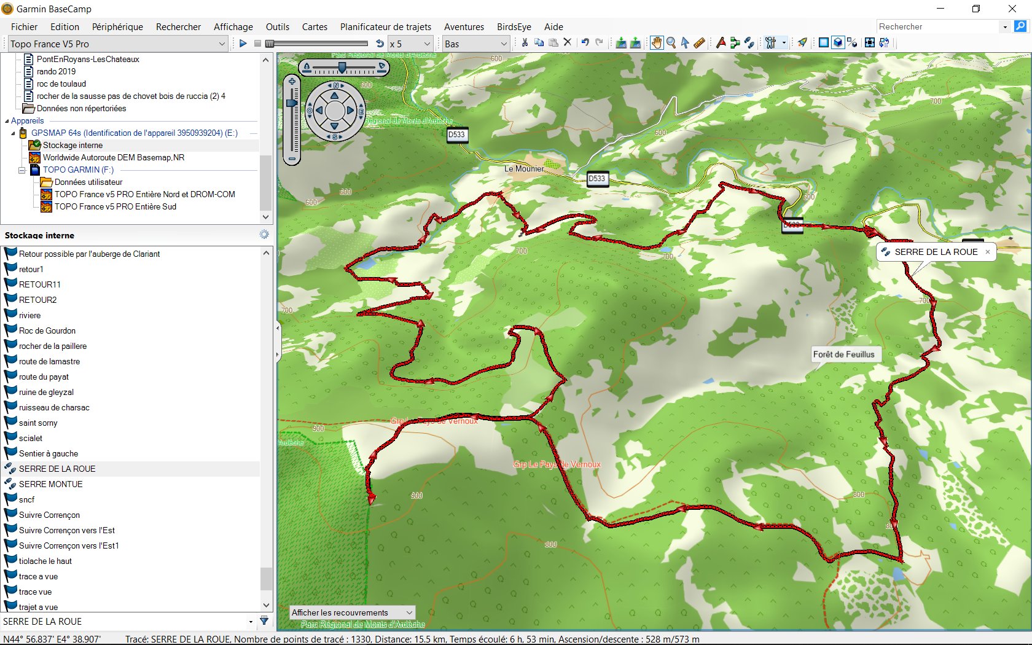Open the Périphérique menu
Screen dimensions: 1032x645
coord(117,26)
